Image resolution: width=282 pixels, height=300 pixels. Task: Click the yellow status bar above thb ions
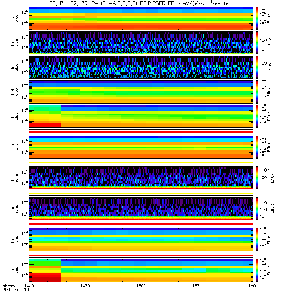(x=141, y=163)
